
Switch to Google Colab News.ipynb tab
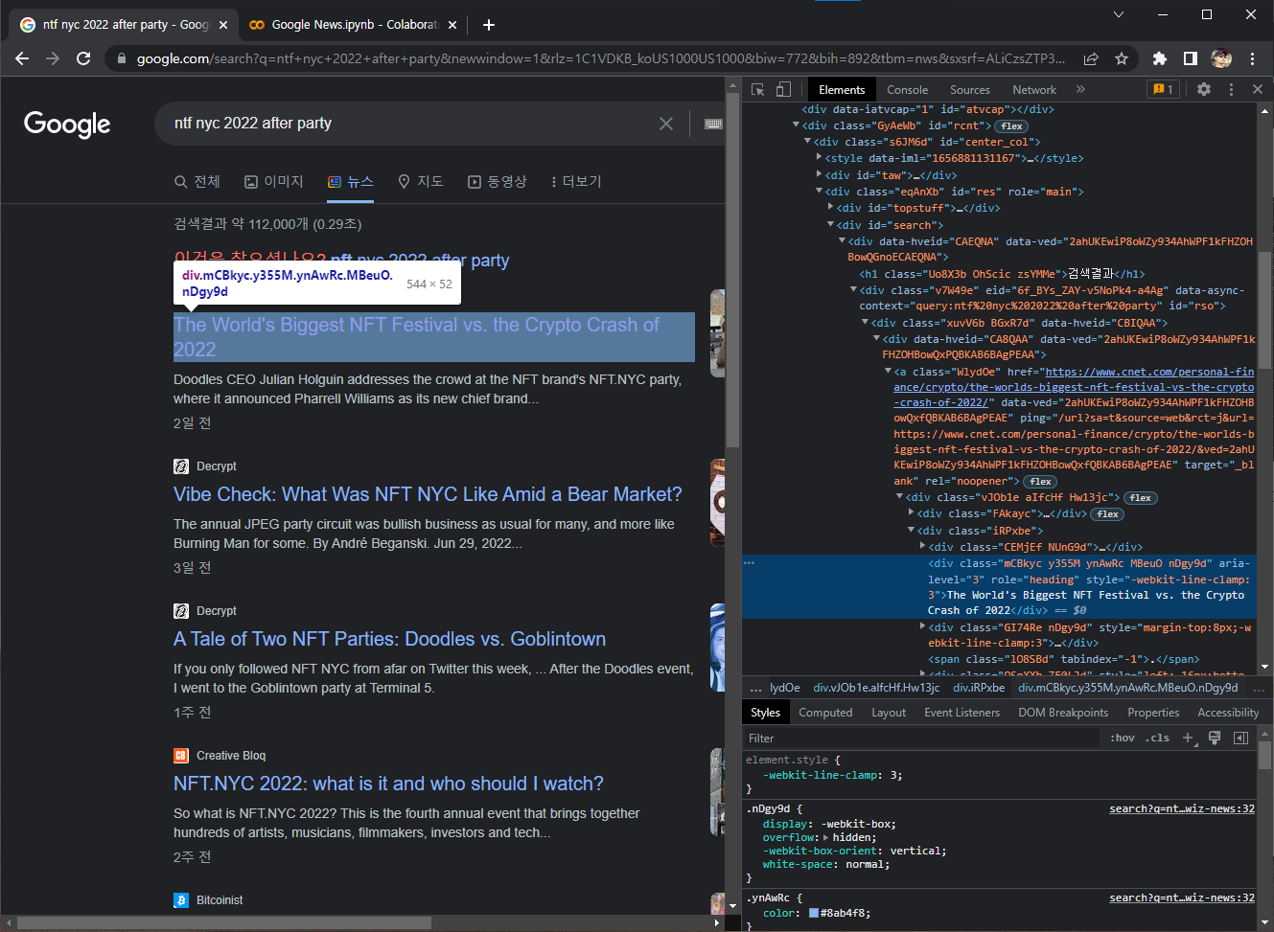point(355,25)
